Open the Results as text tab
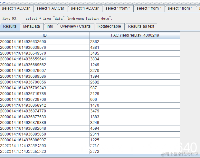 point(141,26)
